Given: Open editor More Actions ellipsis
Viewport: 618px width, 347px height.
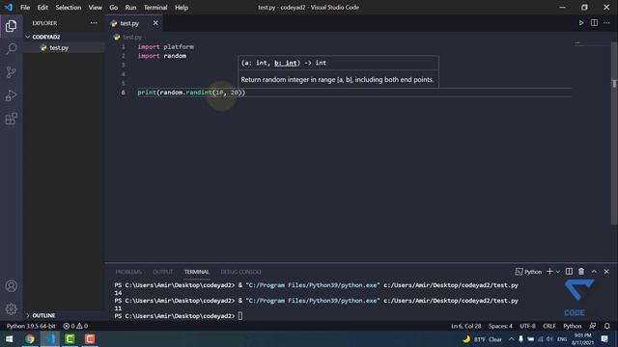Looking at the screenshot, I should point(606,23).
